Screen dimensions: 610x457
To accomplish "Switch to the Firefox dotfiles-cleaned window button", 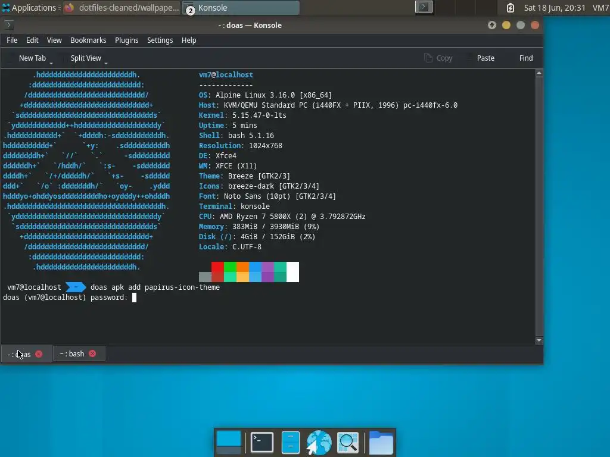I will click(122, 7).
